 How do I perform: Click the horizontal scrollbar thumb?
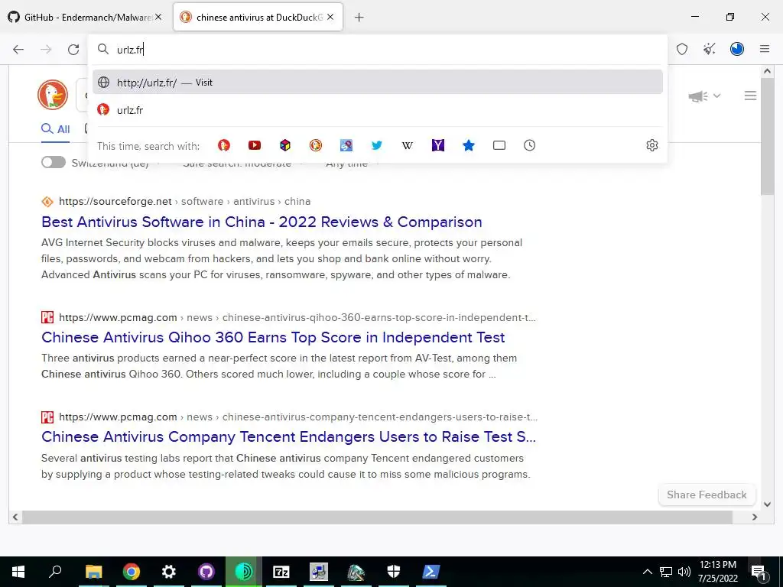[x=378, y=517]
